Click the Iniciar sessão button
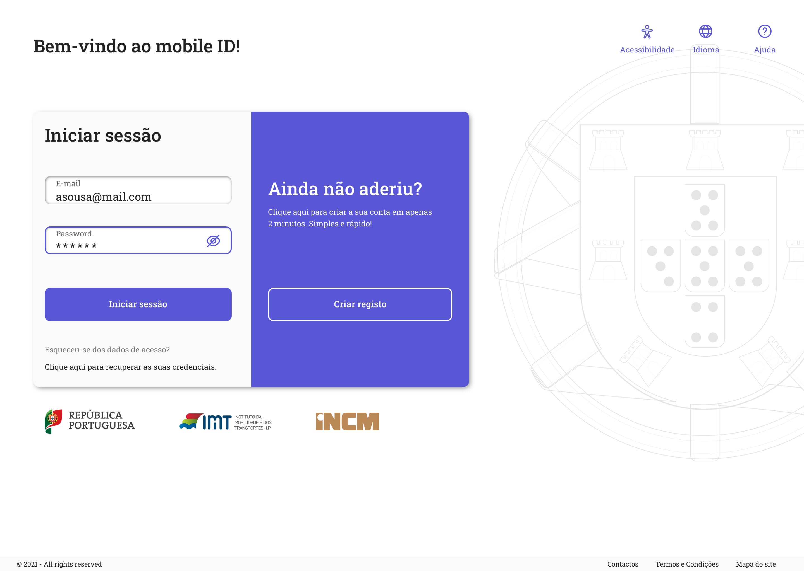 pos(138,304)
